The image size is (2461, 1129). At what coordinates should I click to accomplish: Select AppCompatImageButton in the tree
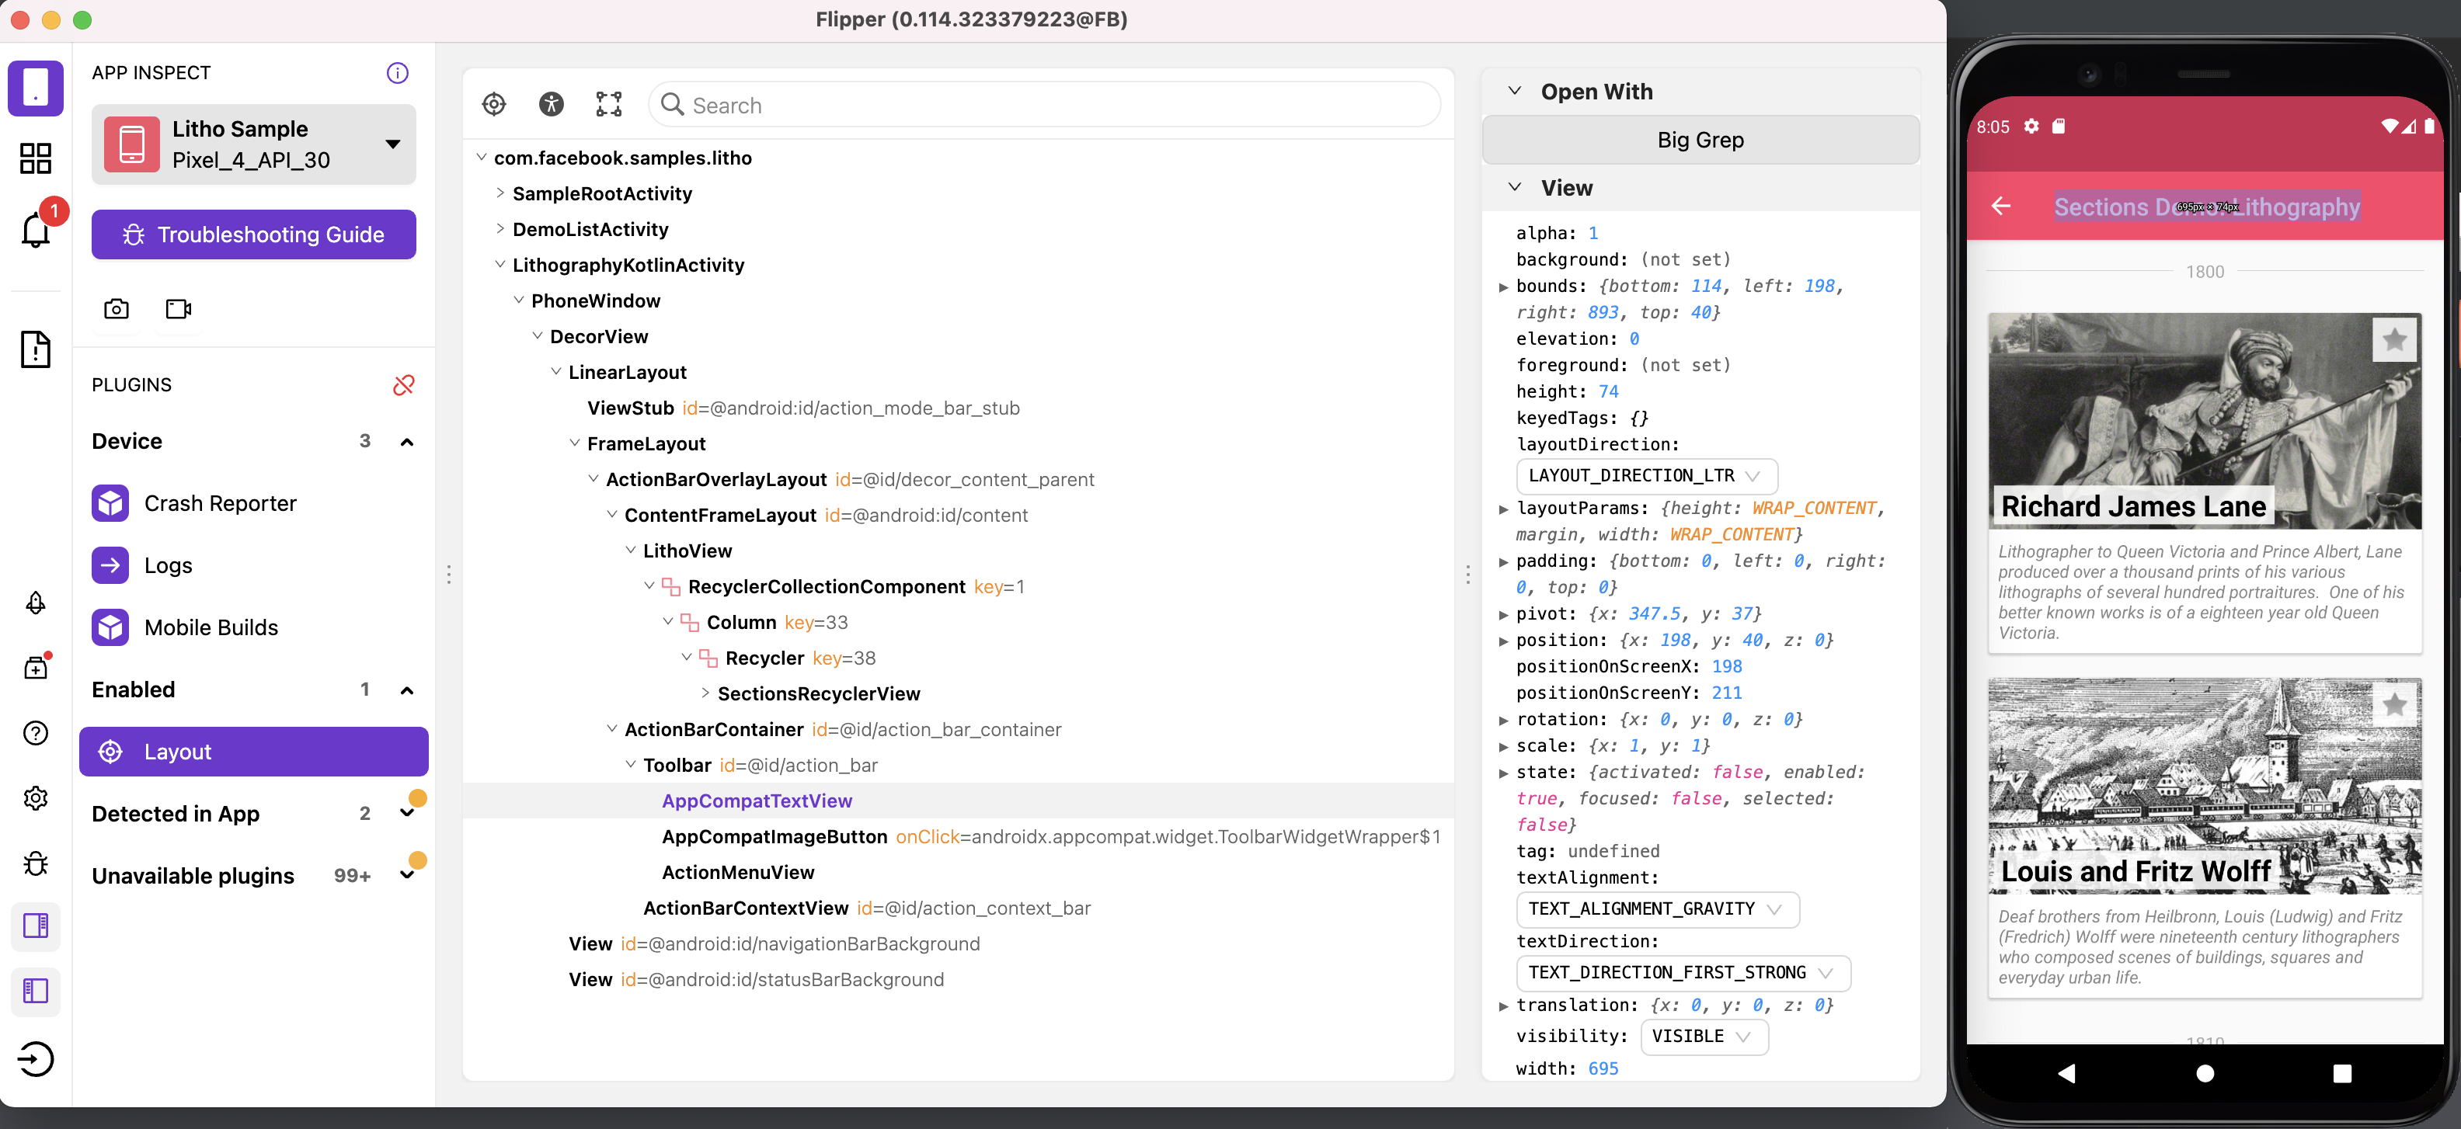point(774,837)
